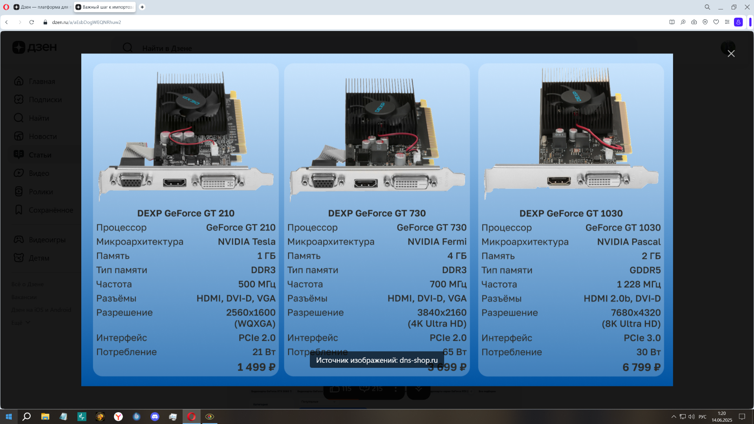Open File Explorer from the taskbar
The width and height of the screenshot is (754, 424).
click(x=45, y=417)
